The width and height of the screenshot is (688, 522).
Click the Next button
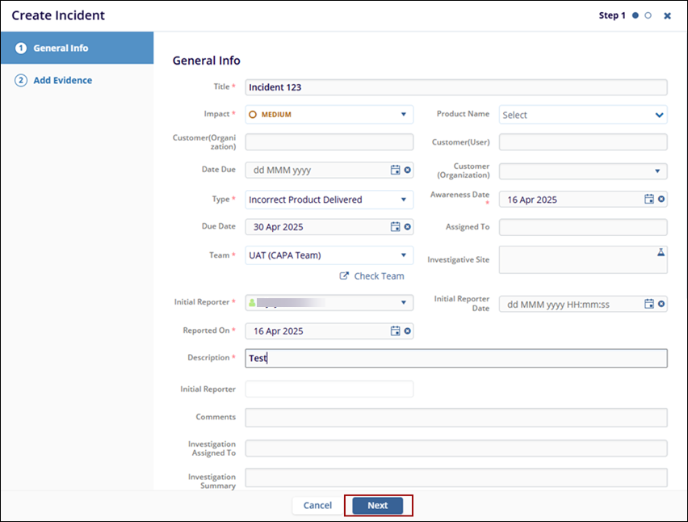pyautogui.click(x=378, y=505)
